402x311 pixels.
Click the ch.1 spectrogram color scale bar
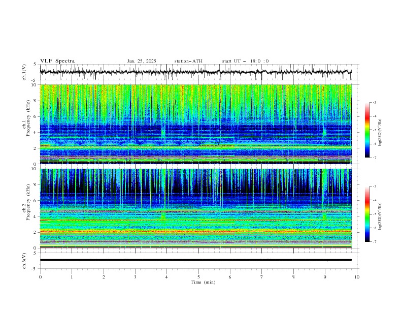(367, 130)
